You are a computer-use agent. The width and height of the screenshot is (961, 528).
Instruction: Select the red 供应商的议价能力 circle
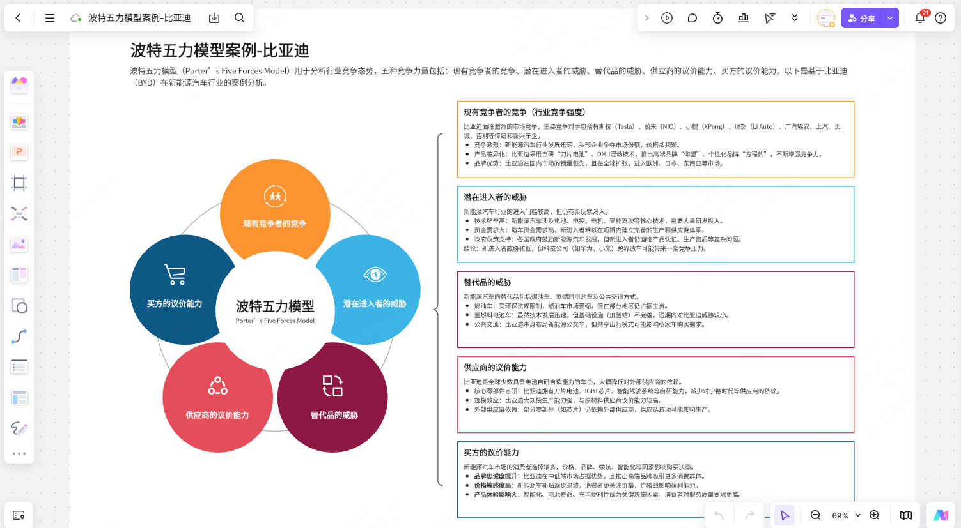(216, 399)
